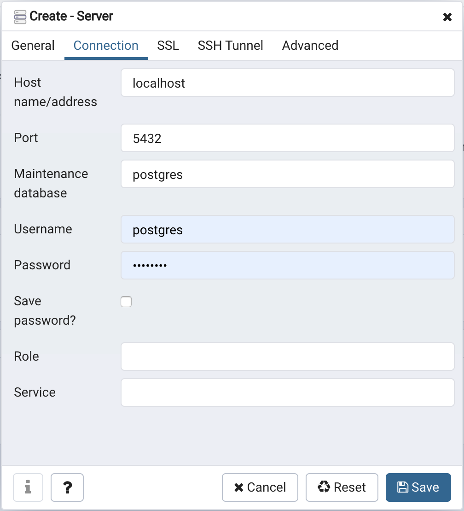Click the Maintenance database field
The height and width of the screenshot is (511, 464).
287,174
